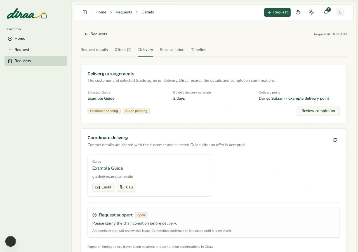The width and height of the screenshot is (358, 252).
Task: Click the Request #BDF2DA89 label
Action: [330, 34]
